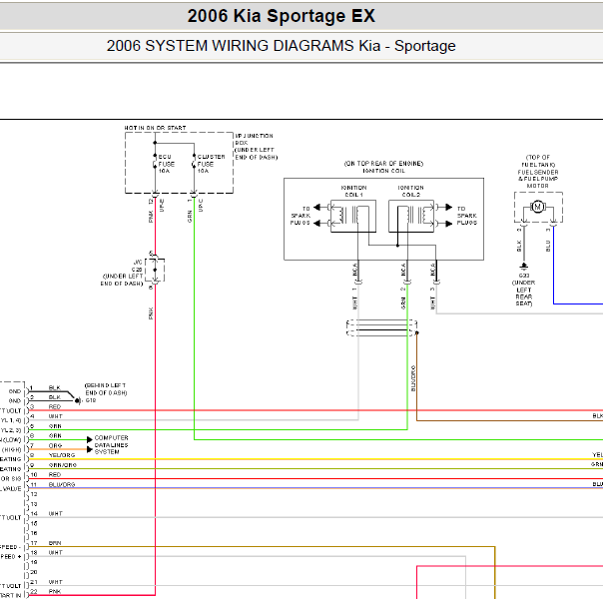The height and width of the screenshot is (599, 603).
Task: Click pin 4 "WHT" wire label
Action: [55, 416]
